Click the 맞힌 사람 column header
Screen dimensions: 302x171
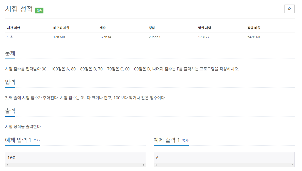(x=204, y=28)
